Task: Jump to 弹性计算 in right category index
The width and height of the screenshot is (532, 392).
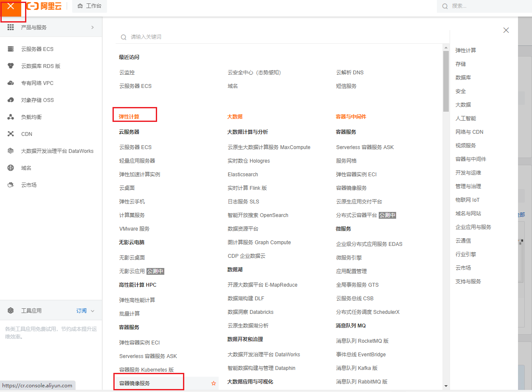Action: (466, 50)
